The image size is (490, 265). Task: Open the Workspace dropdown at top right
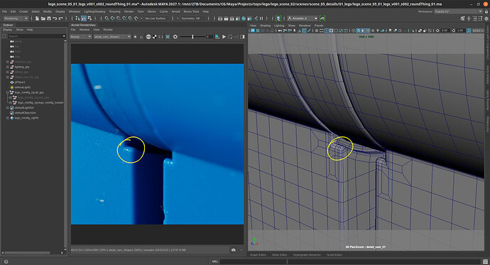coord(459,11)
